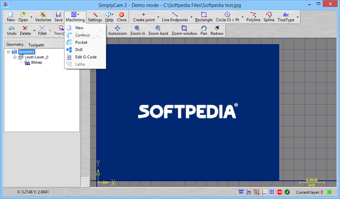Toggle the grid display button
This screenshot has height=199, width=340.
(x=272, y=192)
